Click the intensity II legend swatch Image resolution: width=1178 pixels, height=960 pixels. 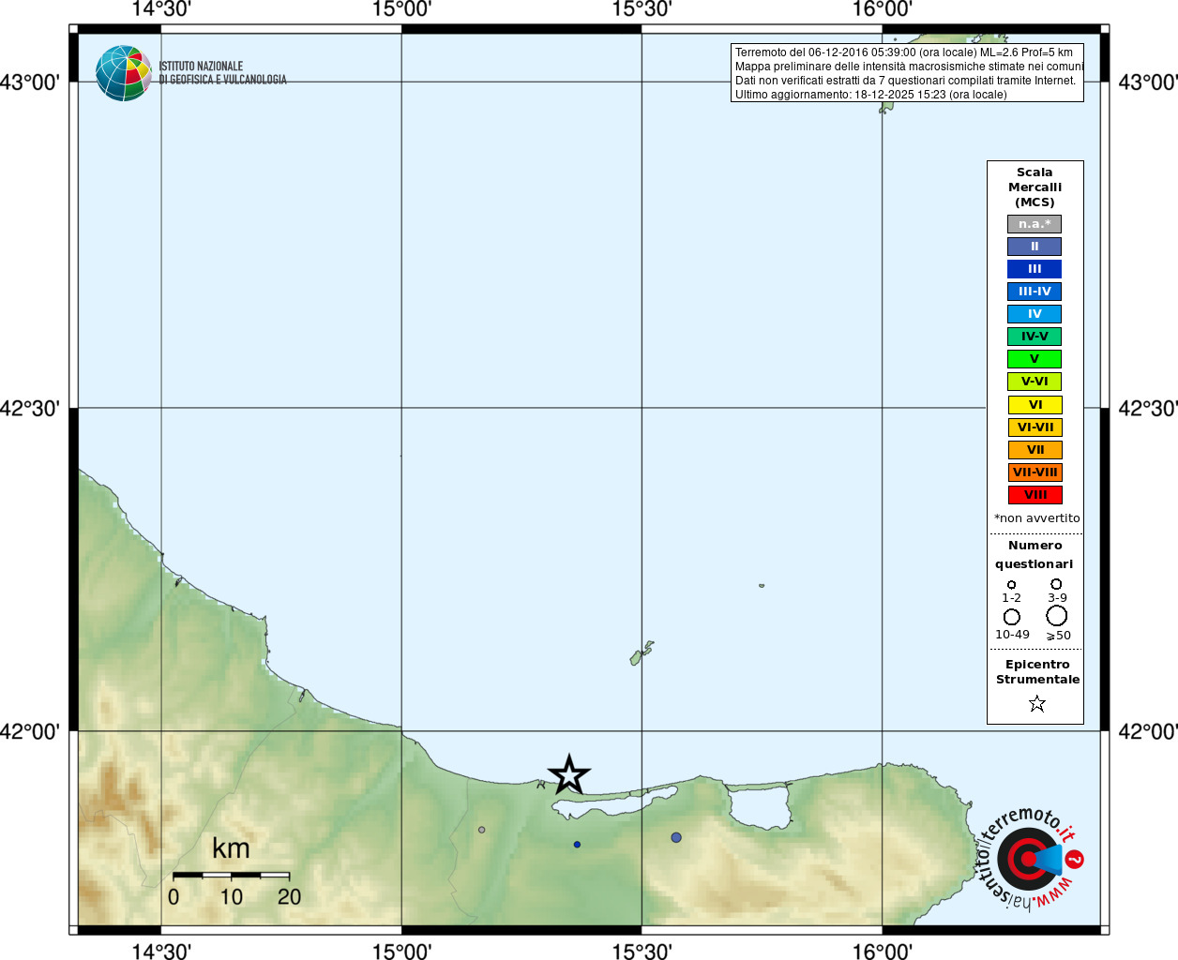click(1035, 247)
